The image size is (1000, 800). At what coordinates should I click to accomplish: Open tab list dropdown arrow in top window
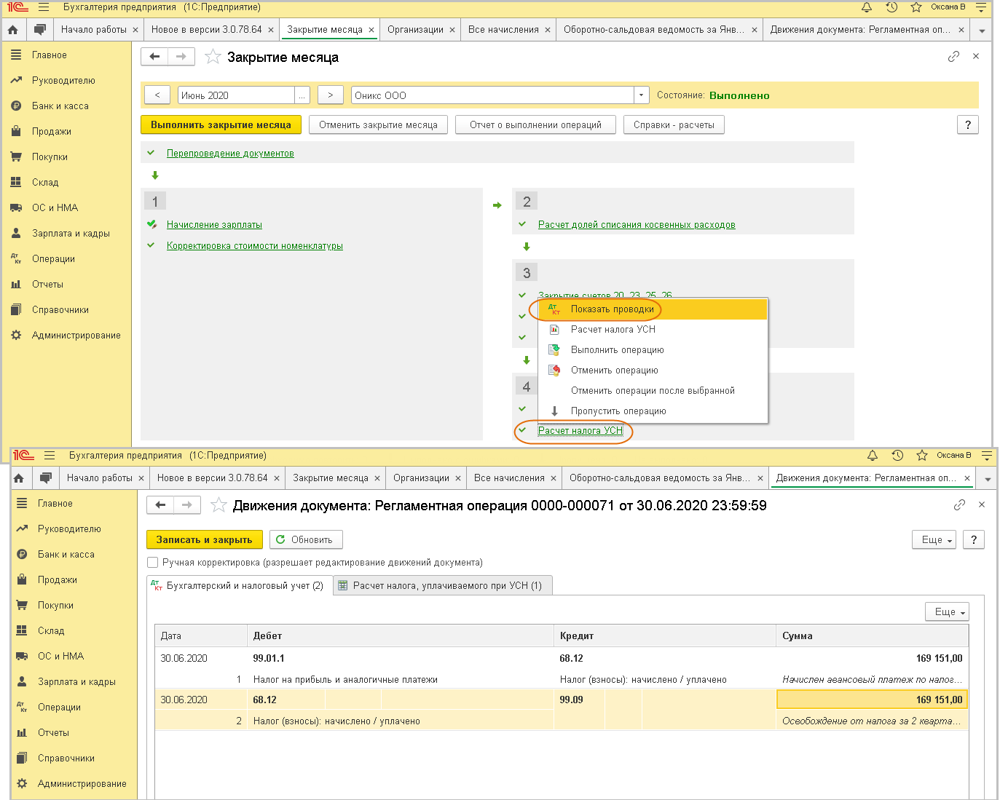pyautogui.click(x=982, y=31)
